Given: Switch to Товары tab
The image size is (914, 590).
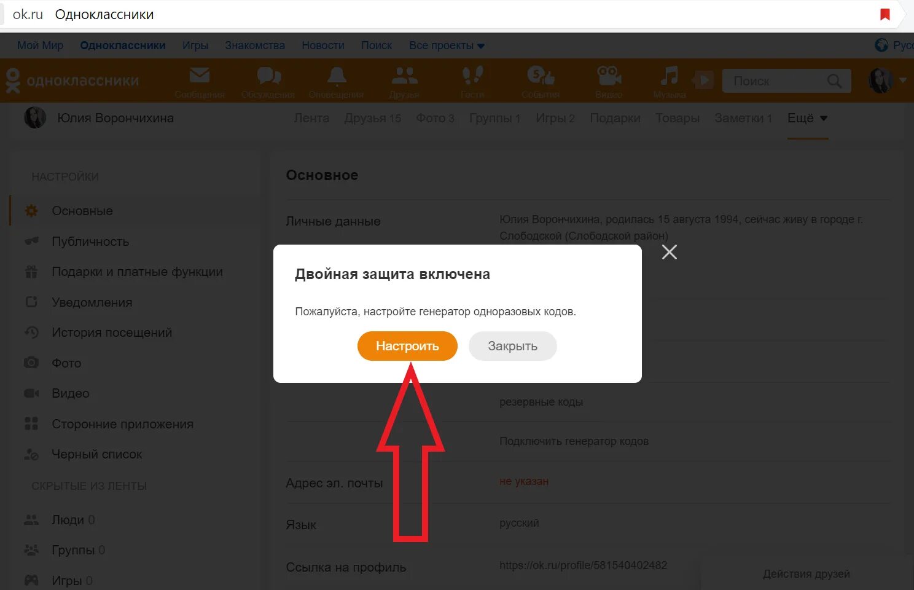Looking at the screenshot, I should pos(678,118).
